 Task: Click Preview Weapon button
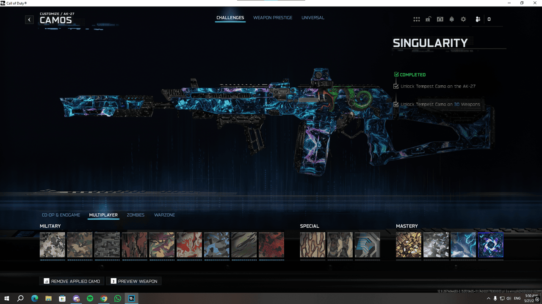[x=134, y=281]
